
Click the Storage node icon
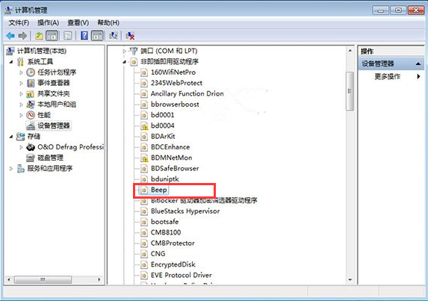click(x=21, y=136)
